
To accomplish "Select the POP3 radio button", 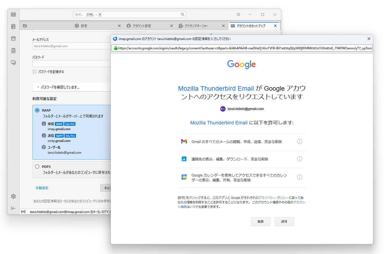I will coord(37,166).
